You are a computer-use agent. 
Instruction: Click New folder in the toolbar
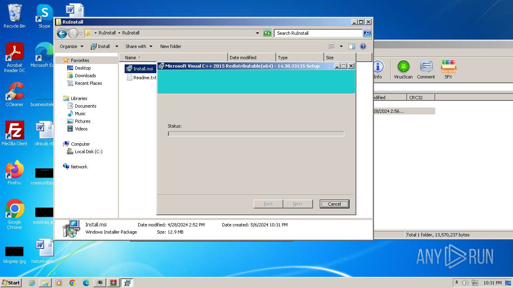point(171,46)
